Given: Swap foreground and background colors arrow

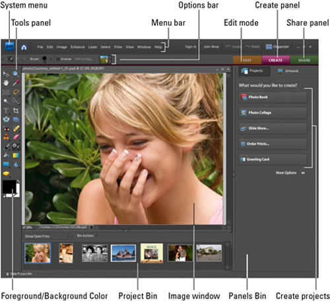Looking at the screenshot, I should pos(18,182).
